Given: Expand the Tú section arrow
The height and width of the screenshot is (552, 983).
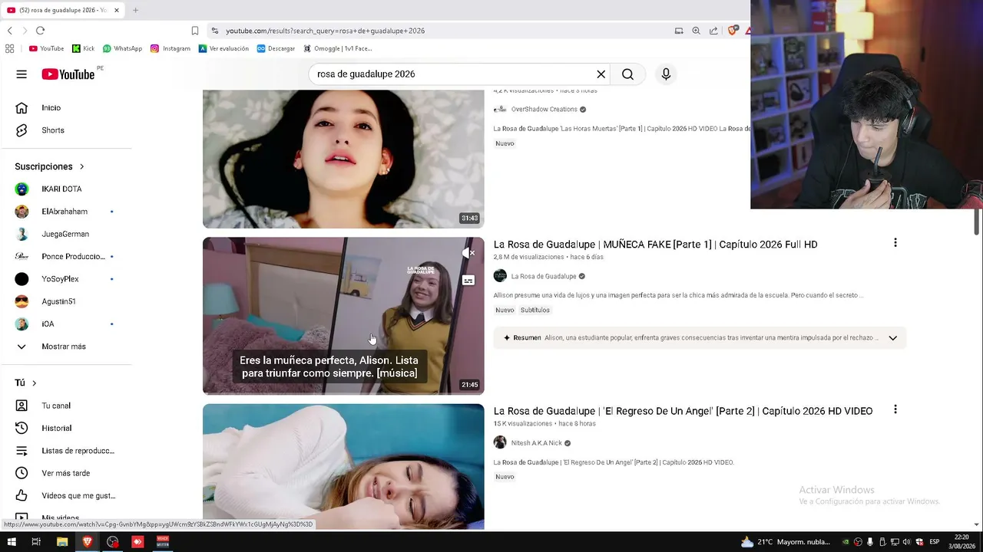Looking at the screenshot, I should (34, 383).
